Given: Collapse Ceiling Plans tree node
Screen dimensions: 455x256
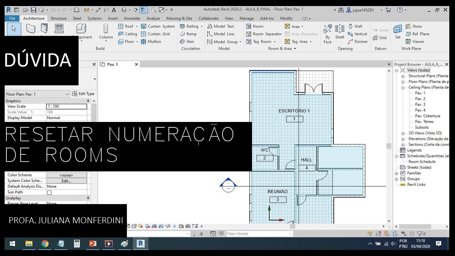Looking at the screenshot, I should (403, 87).
